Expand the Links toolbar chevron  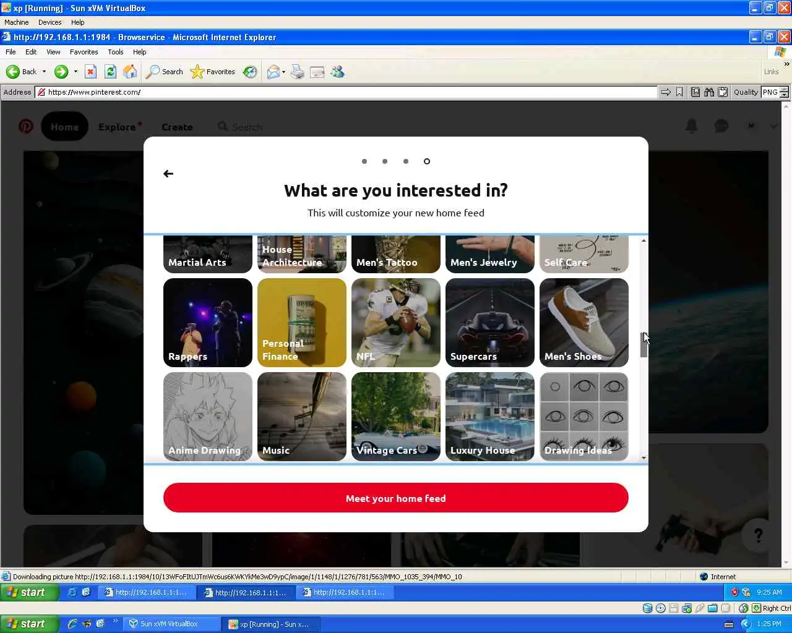[x=786, y=64]
